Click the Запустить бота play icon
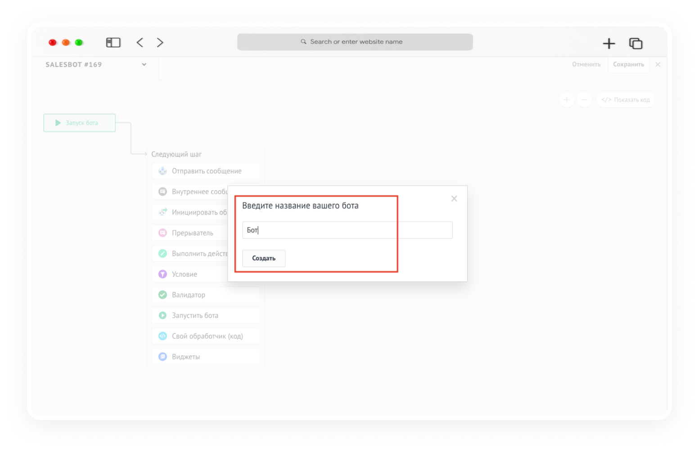 pyautogui.click(x=162, y=316)
